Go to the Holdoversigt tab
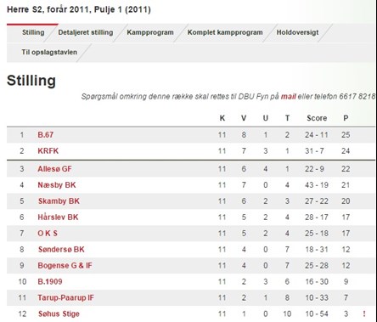 pos(297,32)
